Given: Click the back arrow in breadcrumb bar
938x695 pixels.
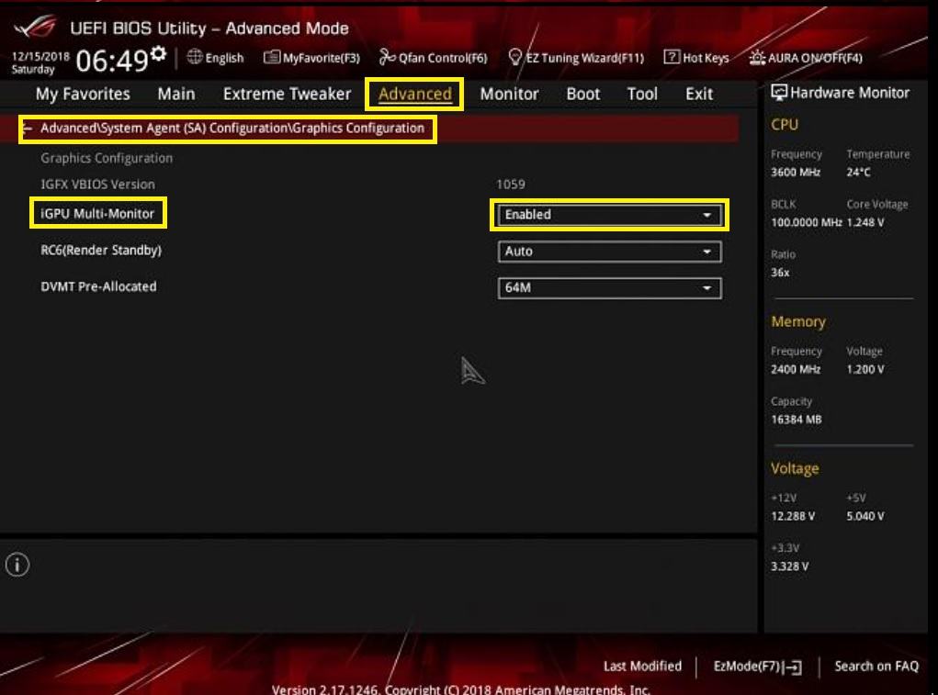Looking at the screenshot, I should (27, 129).
